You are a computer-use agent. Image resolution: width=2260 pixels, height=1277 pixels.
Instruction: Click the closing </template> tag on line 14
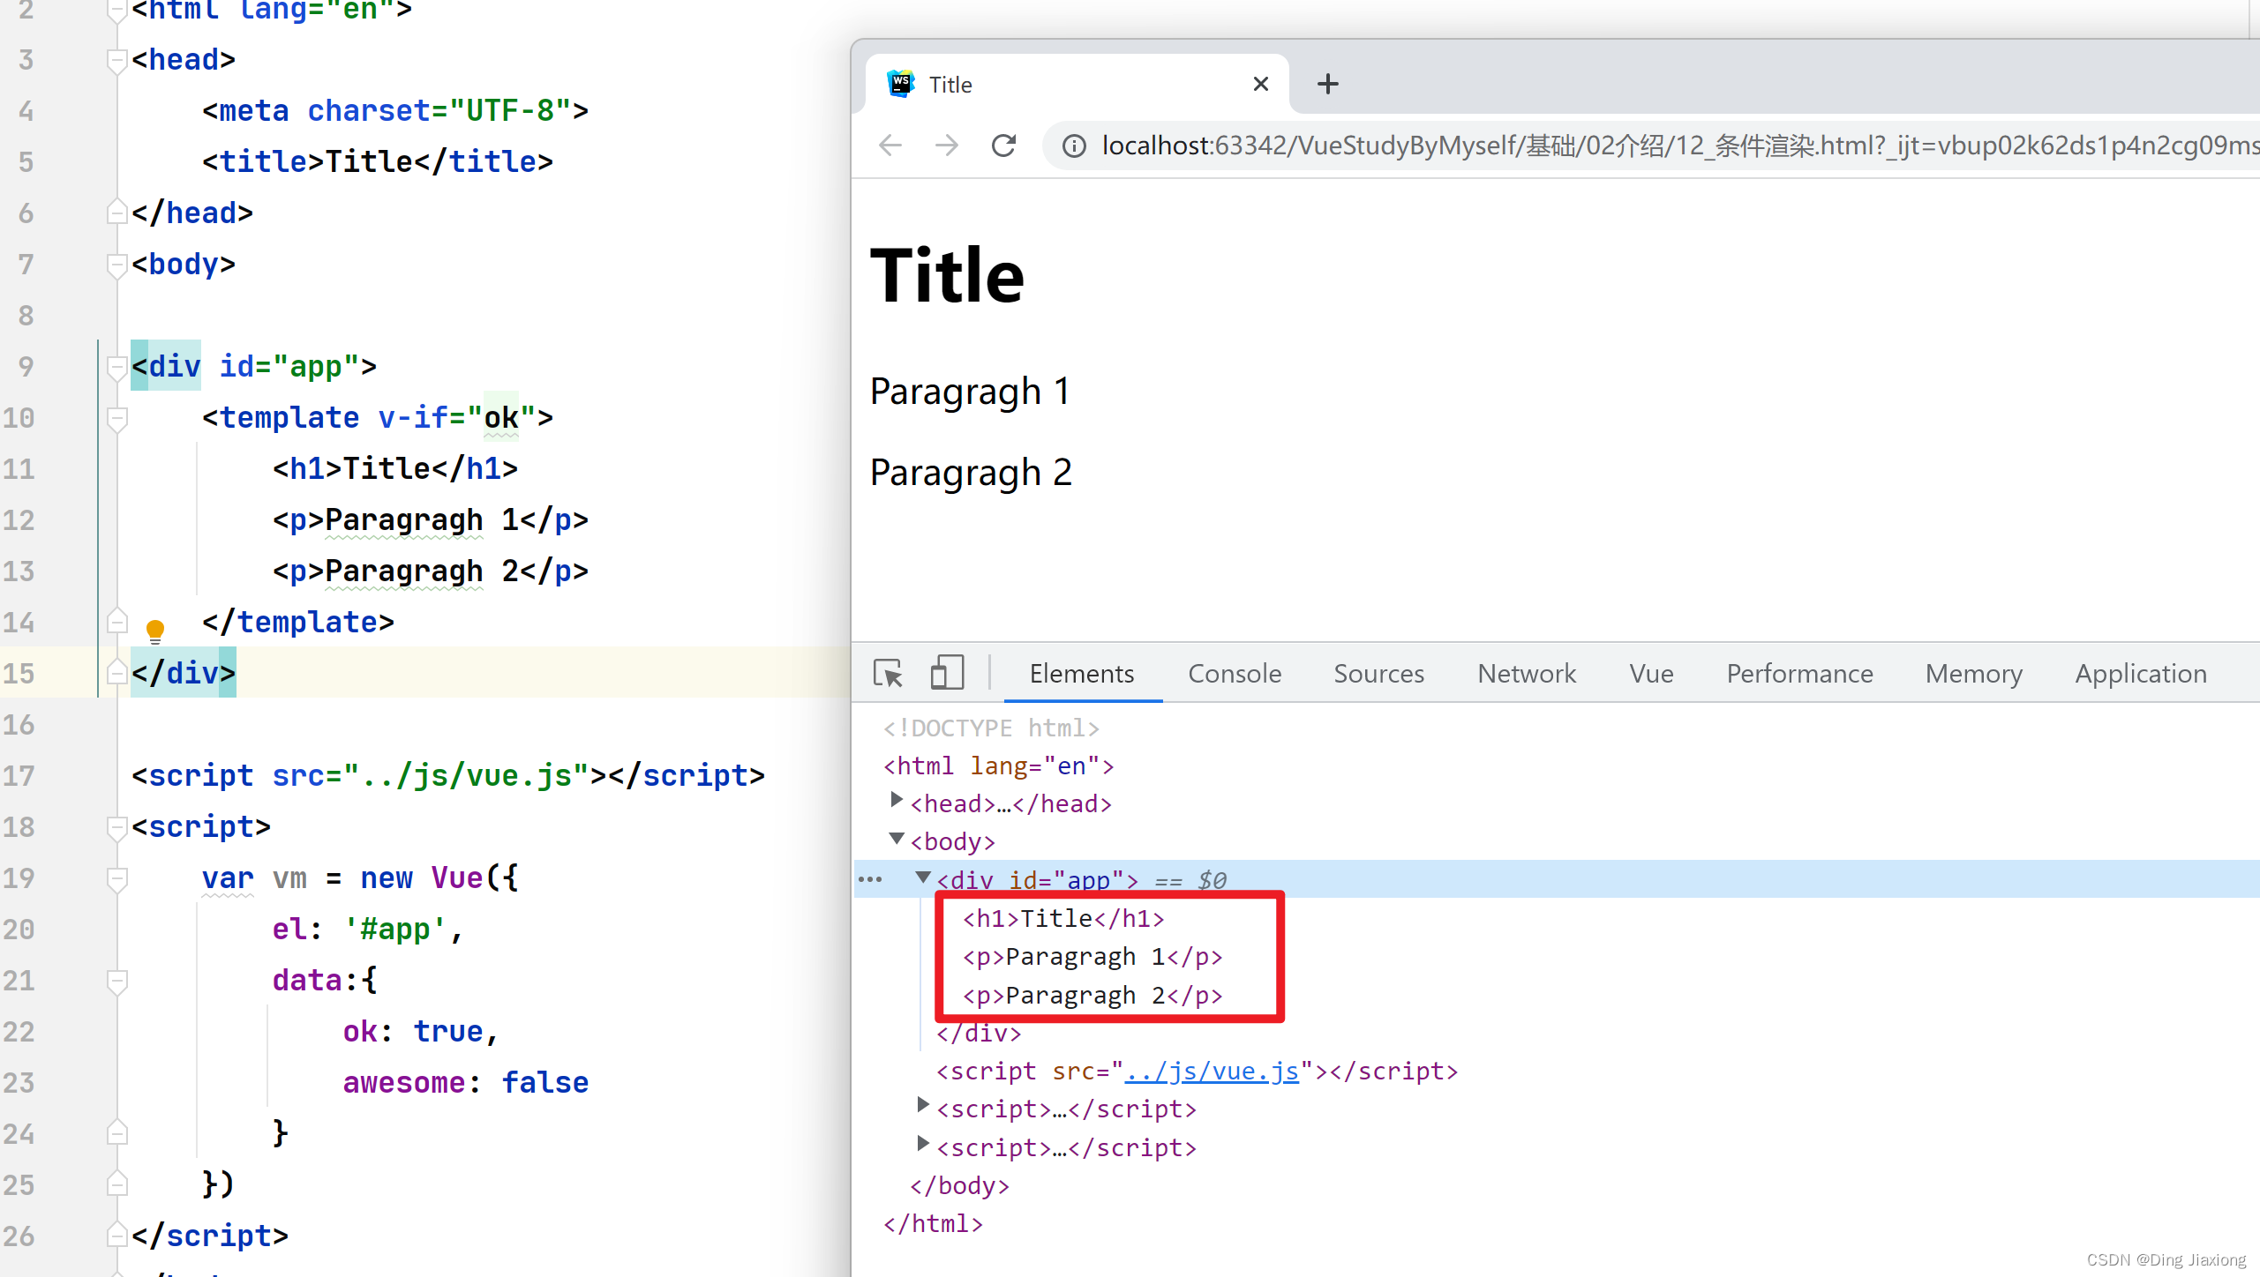pyautogui.click(x=297, y=623)
